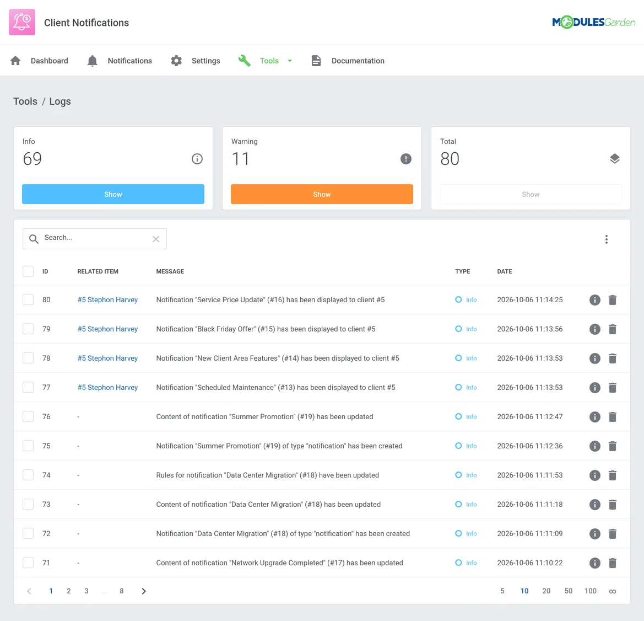Show Info logs with blue button
This screenshot has width=644, height=621.
113,194
